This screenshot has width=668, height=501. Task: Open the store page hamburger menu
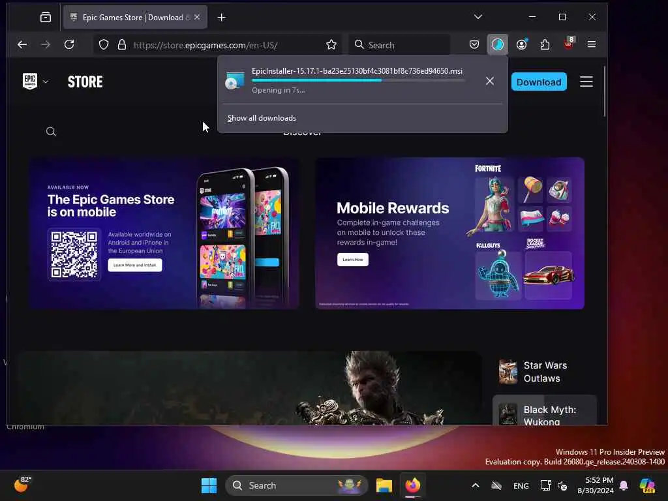(586, 82)
